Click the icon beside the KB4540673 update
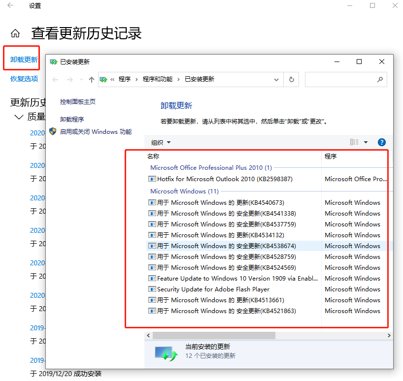 coord(152,202)
